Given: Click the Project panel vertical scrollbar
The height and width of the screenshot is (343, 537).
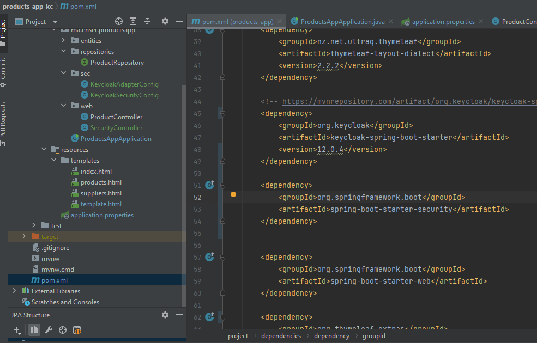Looking at the screenshot, I should (184, 195).
